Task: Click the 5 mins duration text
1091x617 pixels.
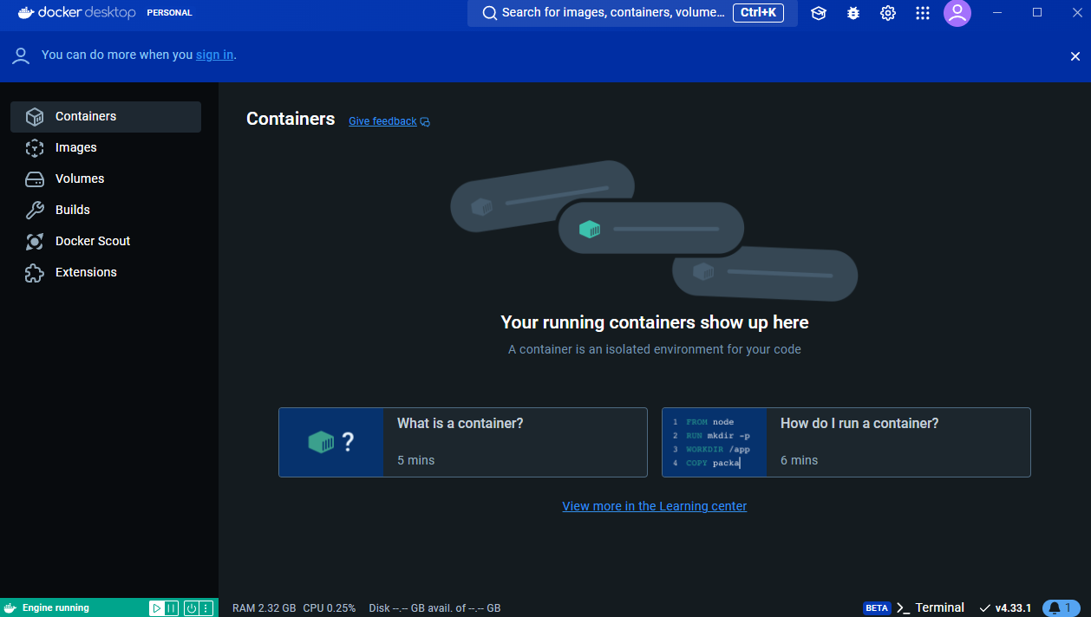Action: [x=416, y=460]
